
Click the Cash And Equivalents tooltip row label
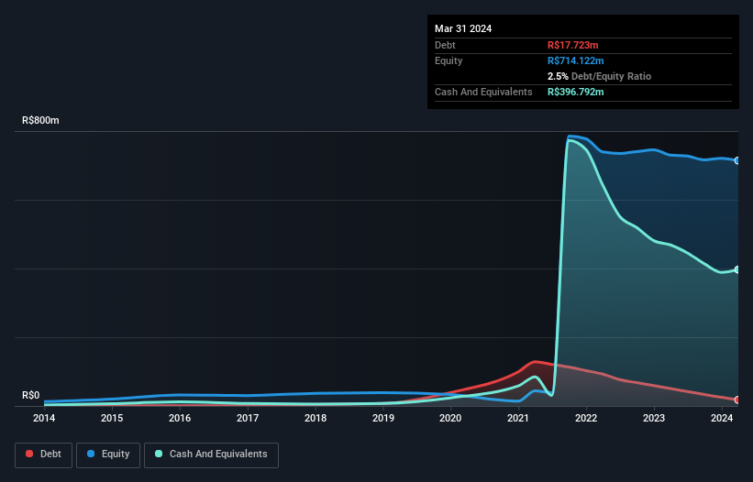tap(483, 92)
